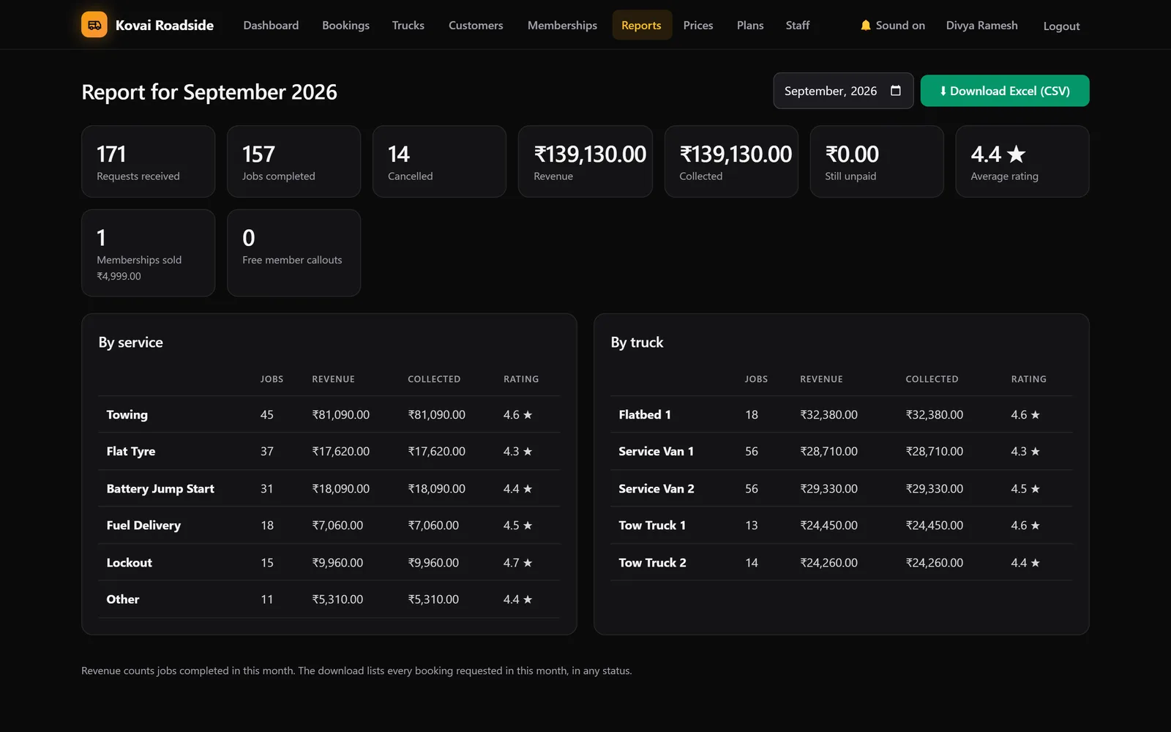This screenshot has height=732, width=1171.
Task: Click the Tow Truck 1 row label
Action: [x=652, y=525]
